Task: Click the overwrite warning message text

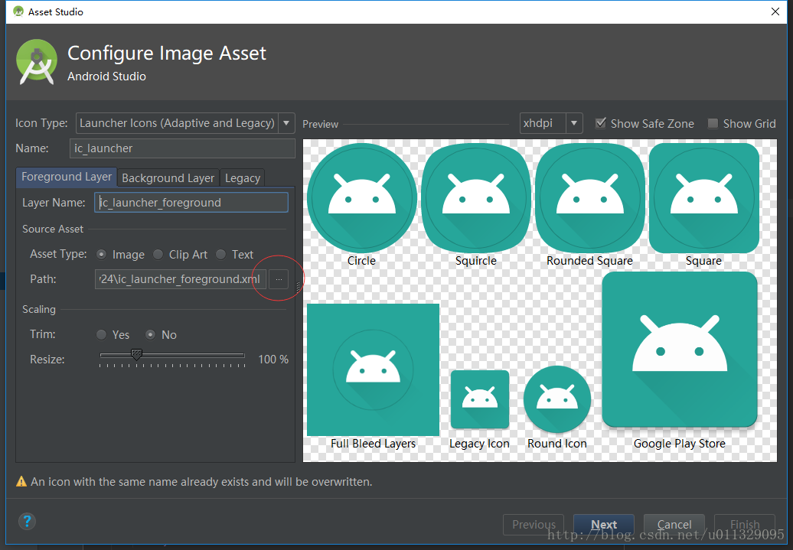Action: tap(201, 482)
